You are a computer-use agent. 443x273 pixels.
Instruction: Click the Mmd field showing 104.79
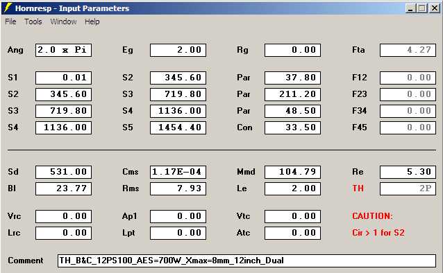click(292, 172)
